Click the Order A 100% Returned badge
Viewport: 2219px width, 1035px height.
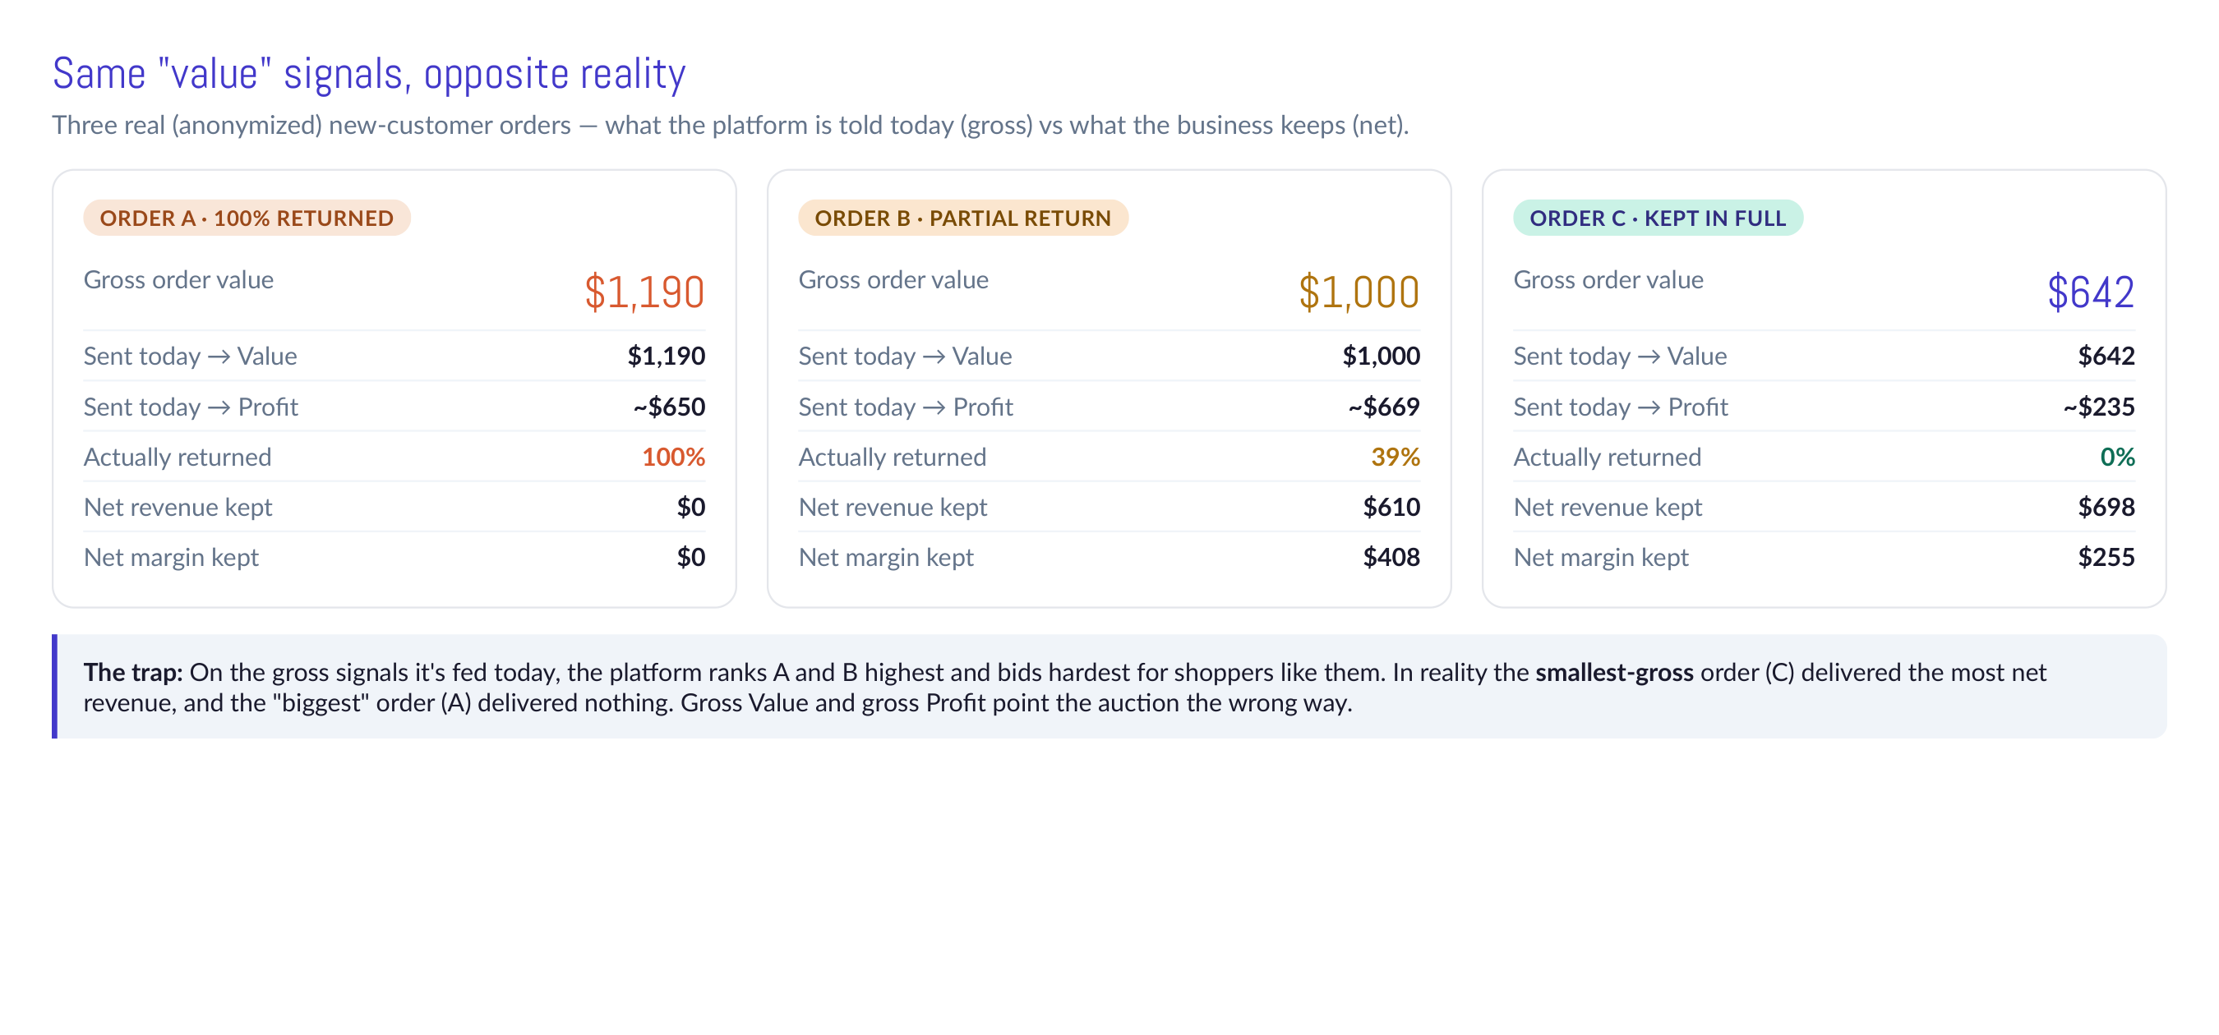pyautogui.click(x=247, y=218)
